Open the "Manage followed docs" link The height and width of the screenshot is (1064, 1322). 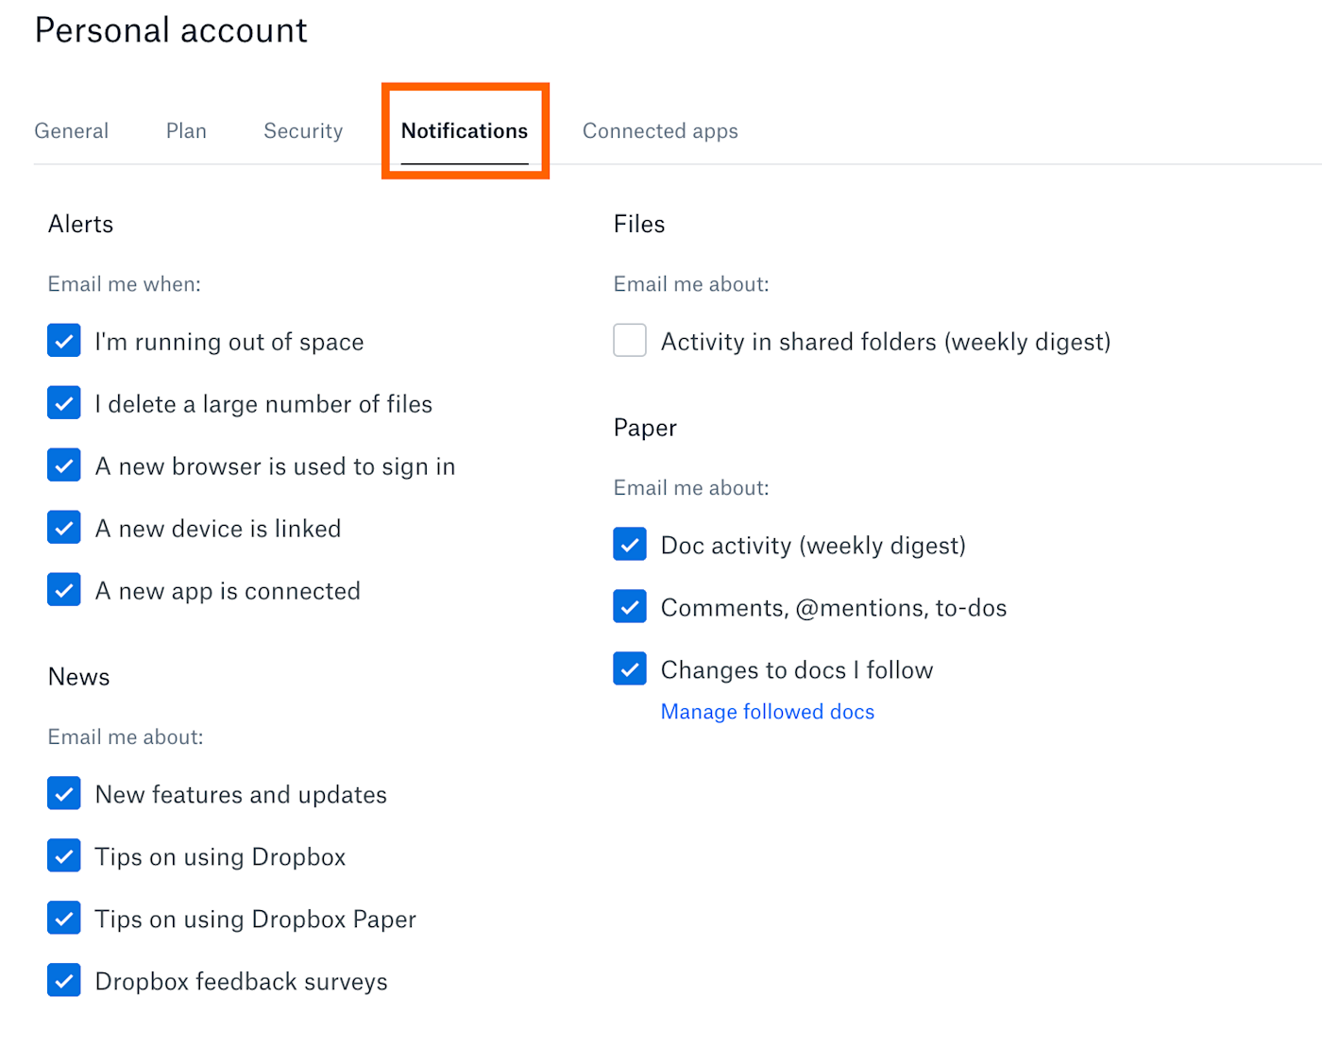coord(768,712)
